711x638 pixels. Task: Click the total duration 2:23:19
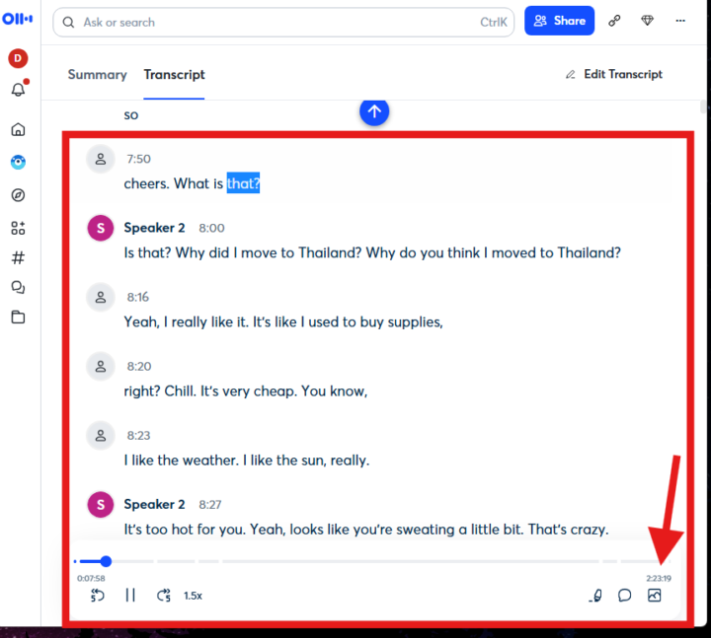click(x=659, y=578)
